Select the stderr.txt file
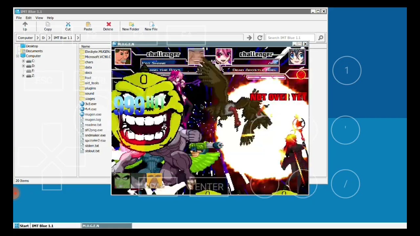The height and width of the screenshot is (236, 420). 90,146
